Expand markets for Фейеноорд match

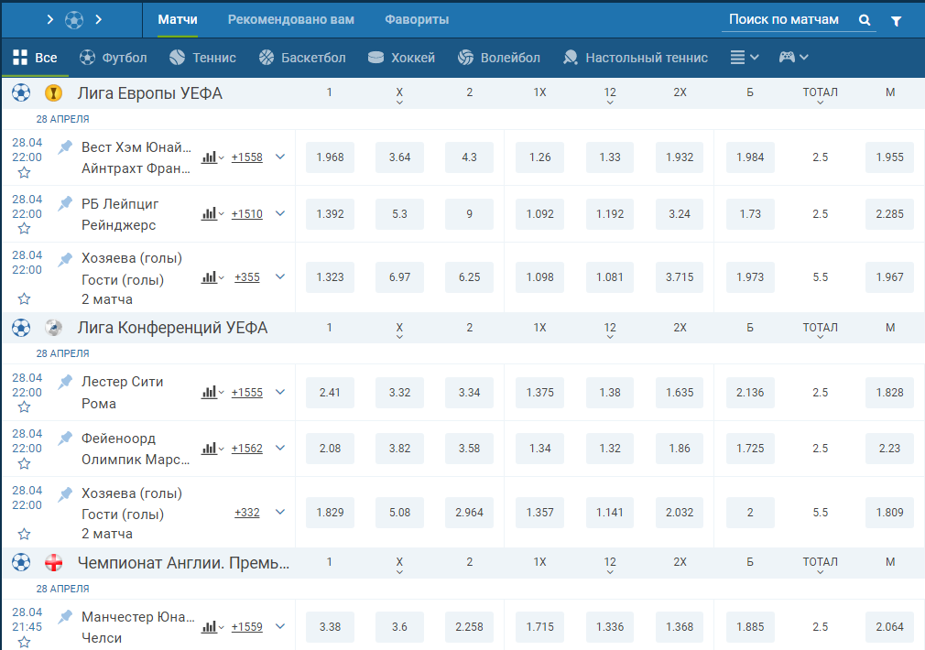tap(280, 449)
